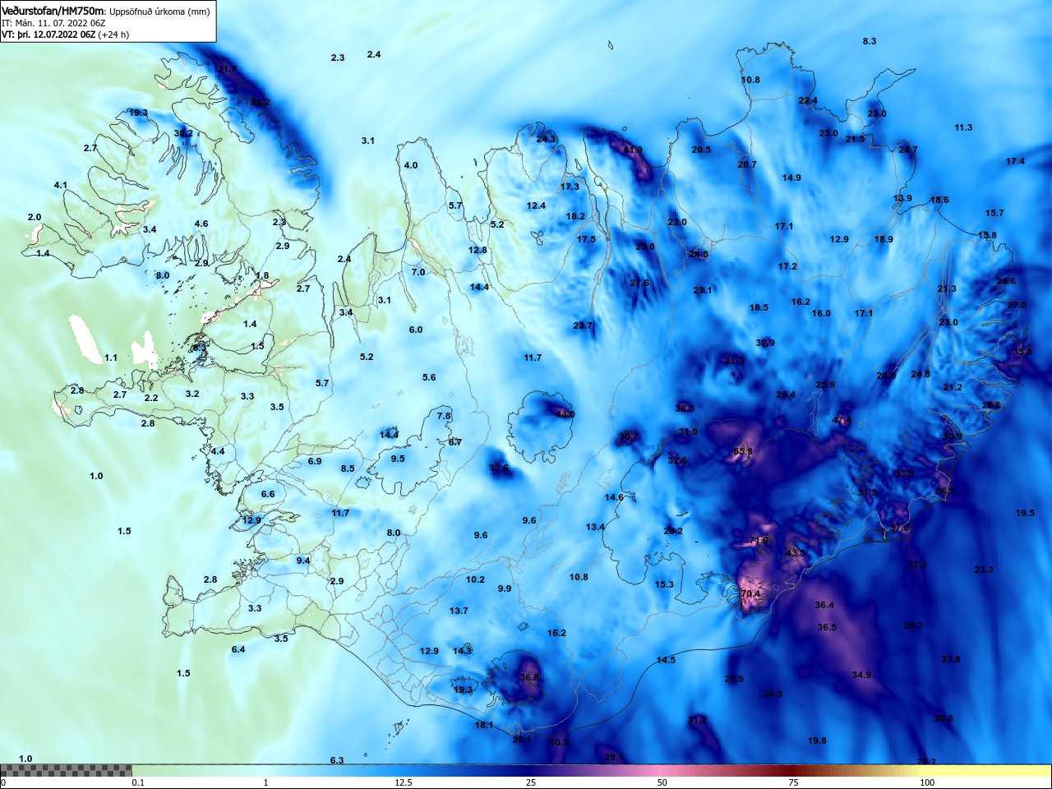The image size is (1052, 789).
Task: Click the 13.4 precipitation value
Action: pyautogui.click(x=595, y=527)
